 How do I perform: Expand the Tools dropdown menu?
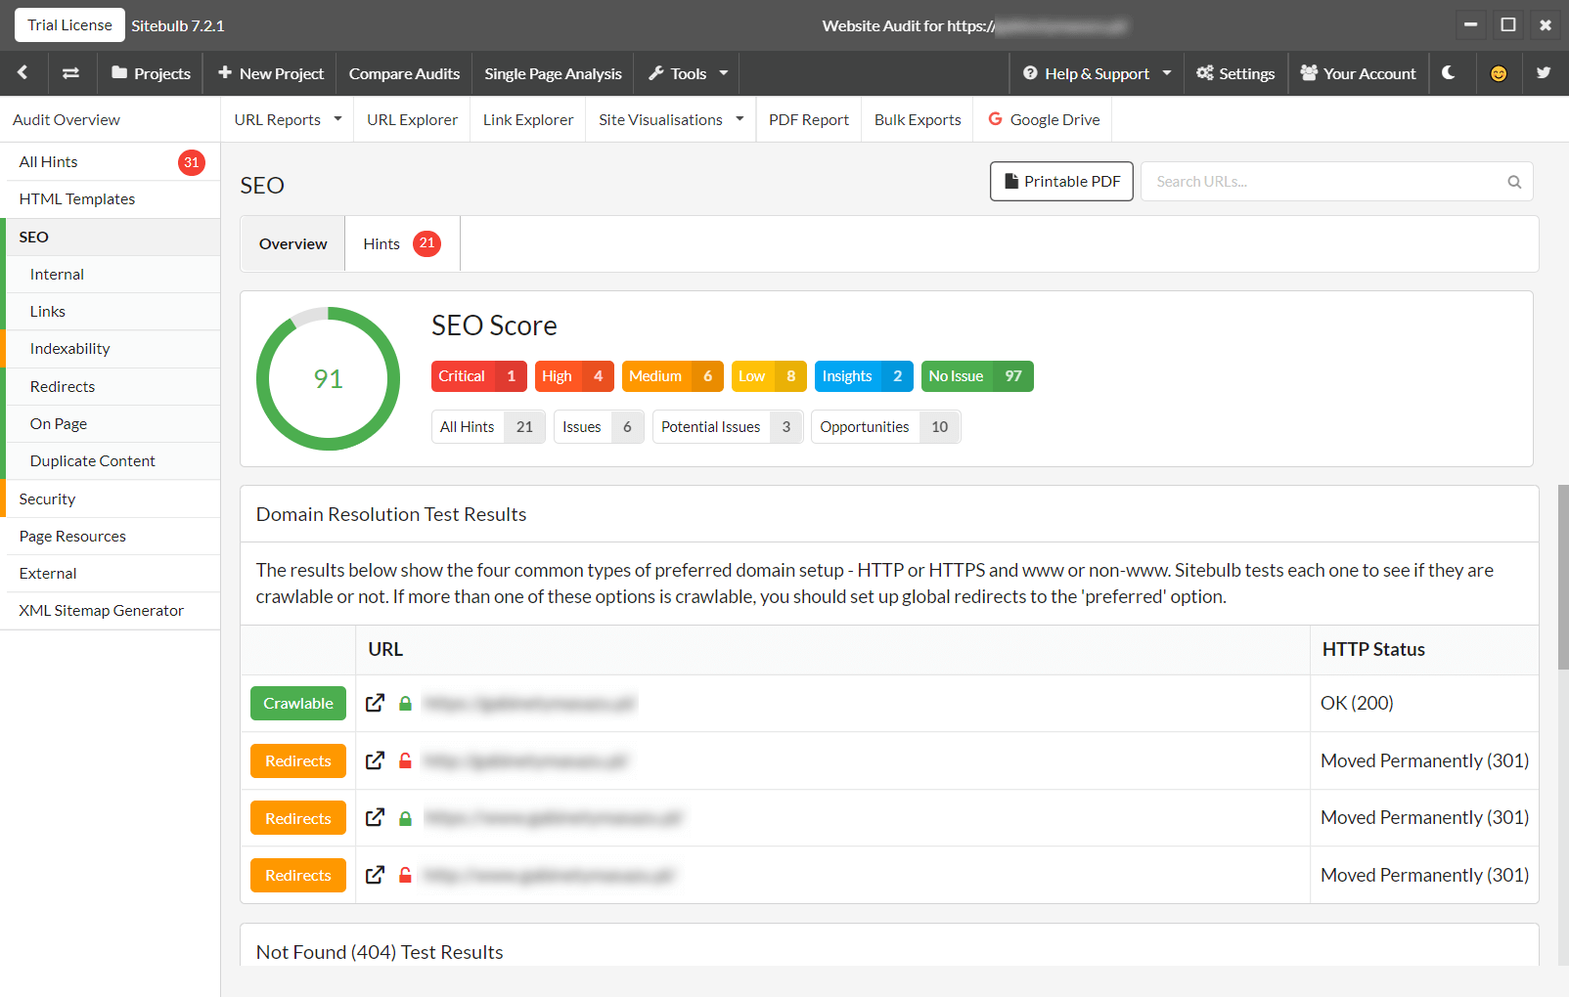688,73
